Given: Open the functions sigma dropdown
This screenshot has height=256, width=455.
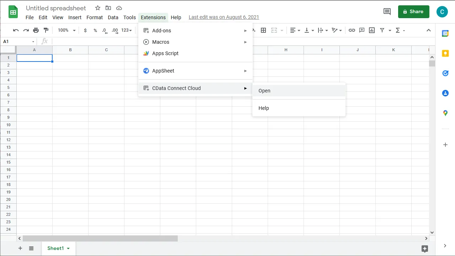Looking at the screenshot, I should (x=400, y=30).
